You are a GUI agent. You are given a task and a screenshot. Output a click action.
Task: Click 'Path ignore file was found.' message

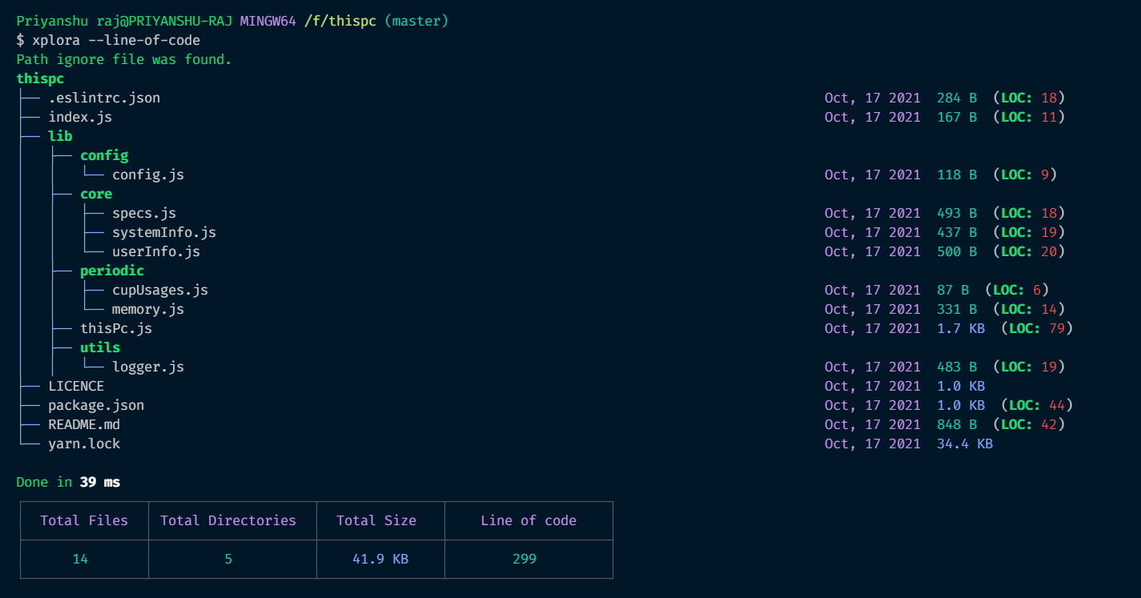pyautogui.click(x=124, y=59)
